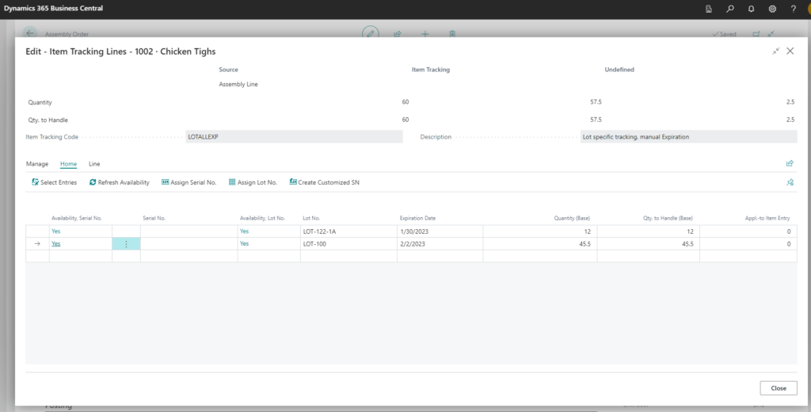Click Assign Lot No. action
811x412 pixels.
253,182
